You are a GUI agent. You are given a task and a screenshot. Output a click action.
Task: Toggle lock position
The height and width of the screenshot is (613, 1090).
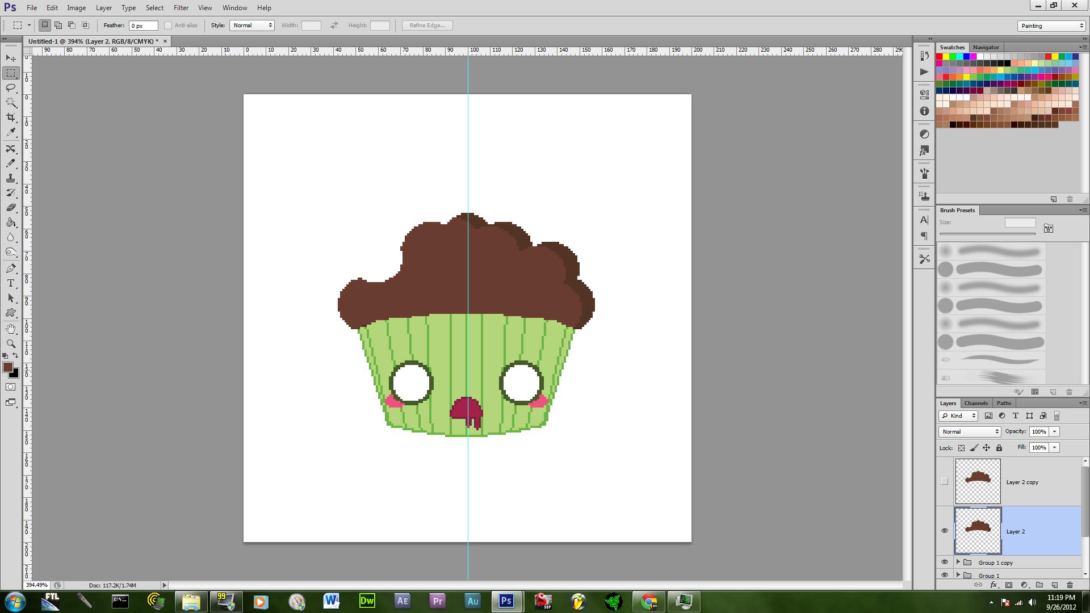pyautogui.click(x=987, y=448)
